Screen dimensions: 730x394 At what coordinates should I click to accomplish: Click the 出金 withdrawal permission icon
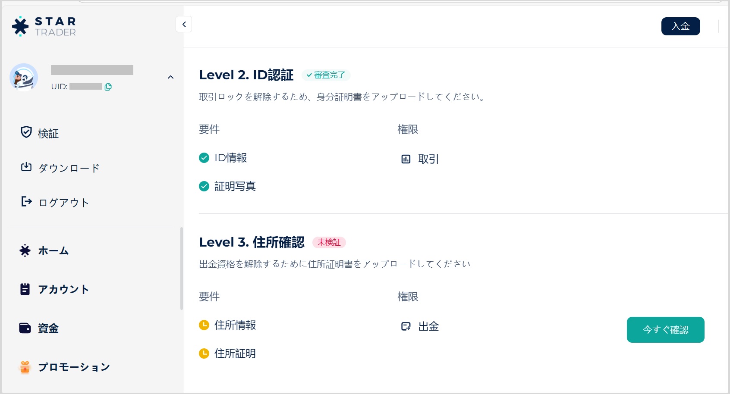(406, 326)
